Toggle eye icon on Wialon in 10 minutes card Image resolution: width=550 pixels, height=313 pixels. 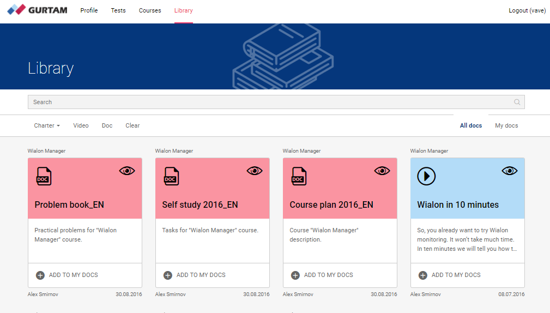coord(510,171)
